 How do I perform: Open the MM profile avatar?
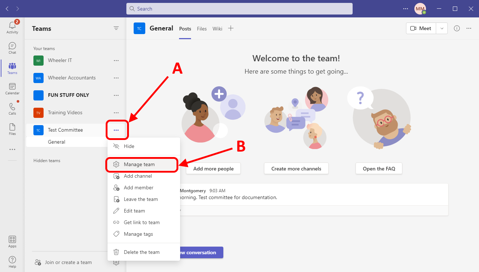[x=420, y=9]
